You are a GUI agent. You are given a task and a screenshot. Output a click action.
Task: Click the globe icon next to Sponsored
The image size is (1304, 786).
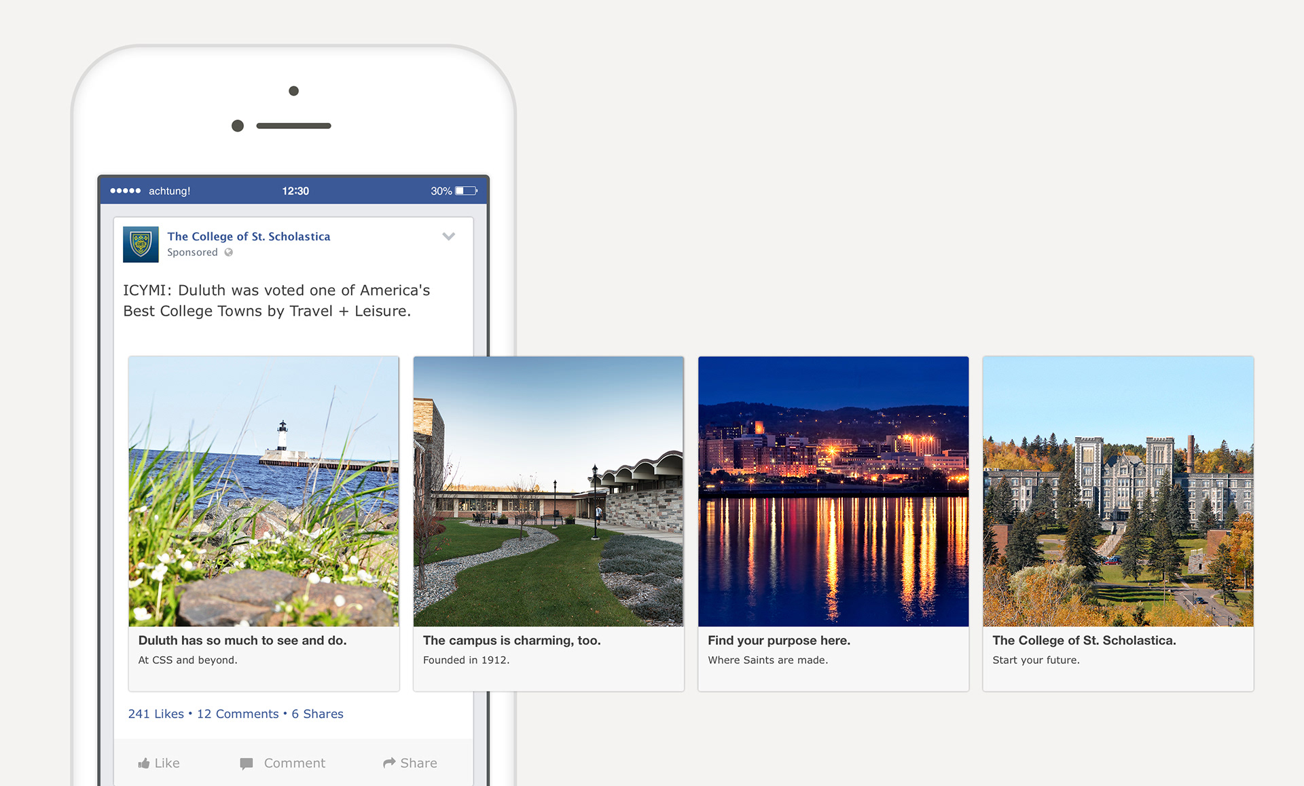coord(229,252)
